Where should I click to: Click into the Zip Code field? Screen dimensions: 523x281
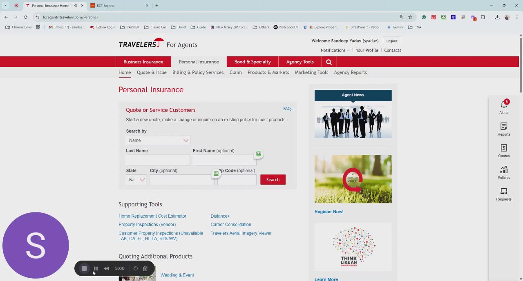pyautogui.click(x=237, y=180)
